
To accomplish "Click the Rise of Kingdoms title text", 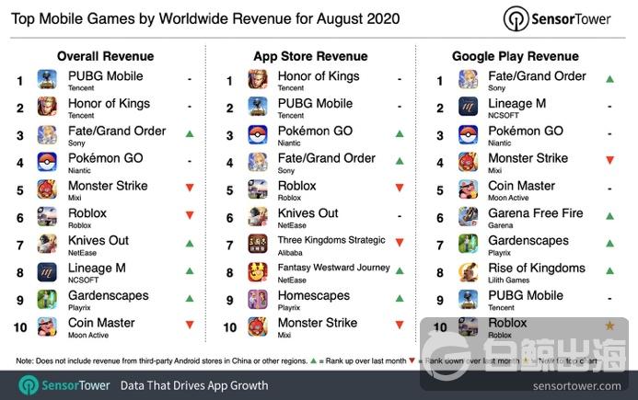I will click(537, 269).
